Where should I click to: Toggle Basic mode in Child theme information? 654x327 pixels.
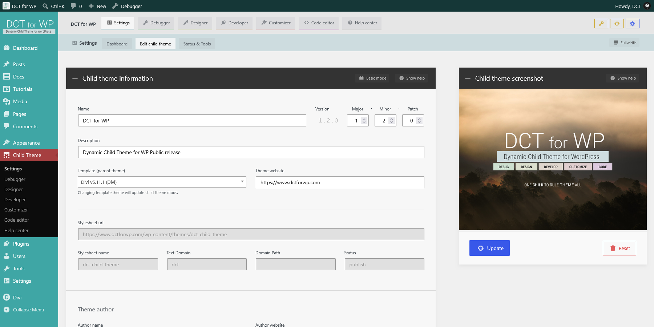click(372, 78)
